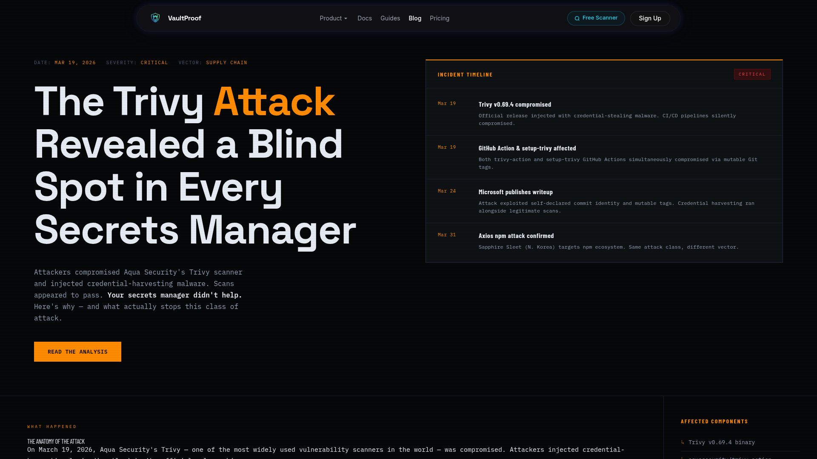
Task: Click the Sign Up button
Action: (650, 18)
